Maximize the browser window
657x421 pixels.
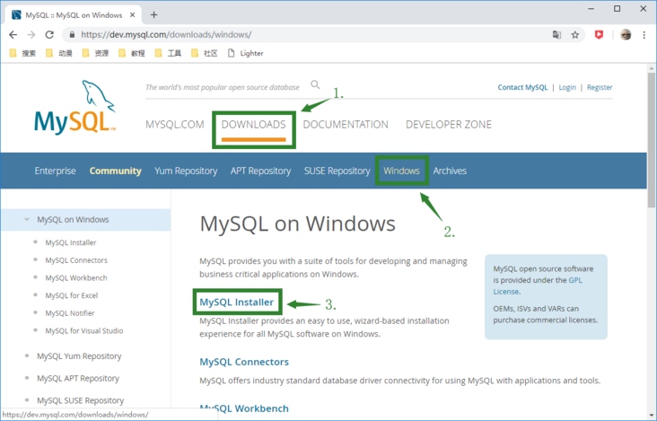[x=618, y=9]
